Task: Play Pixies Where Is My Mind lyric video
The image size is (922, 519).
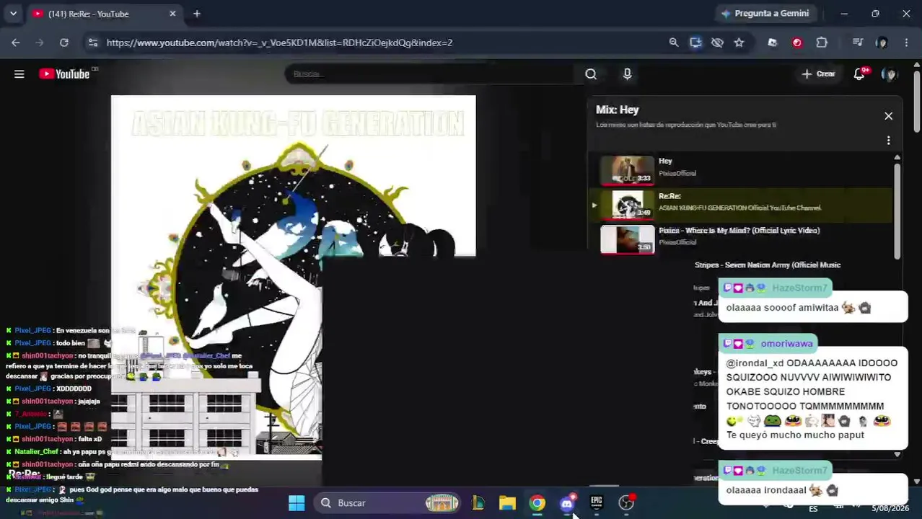Action: (x=741, y=239)
